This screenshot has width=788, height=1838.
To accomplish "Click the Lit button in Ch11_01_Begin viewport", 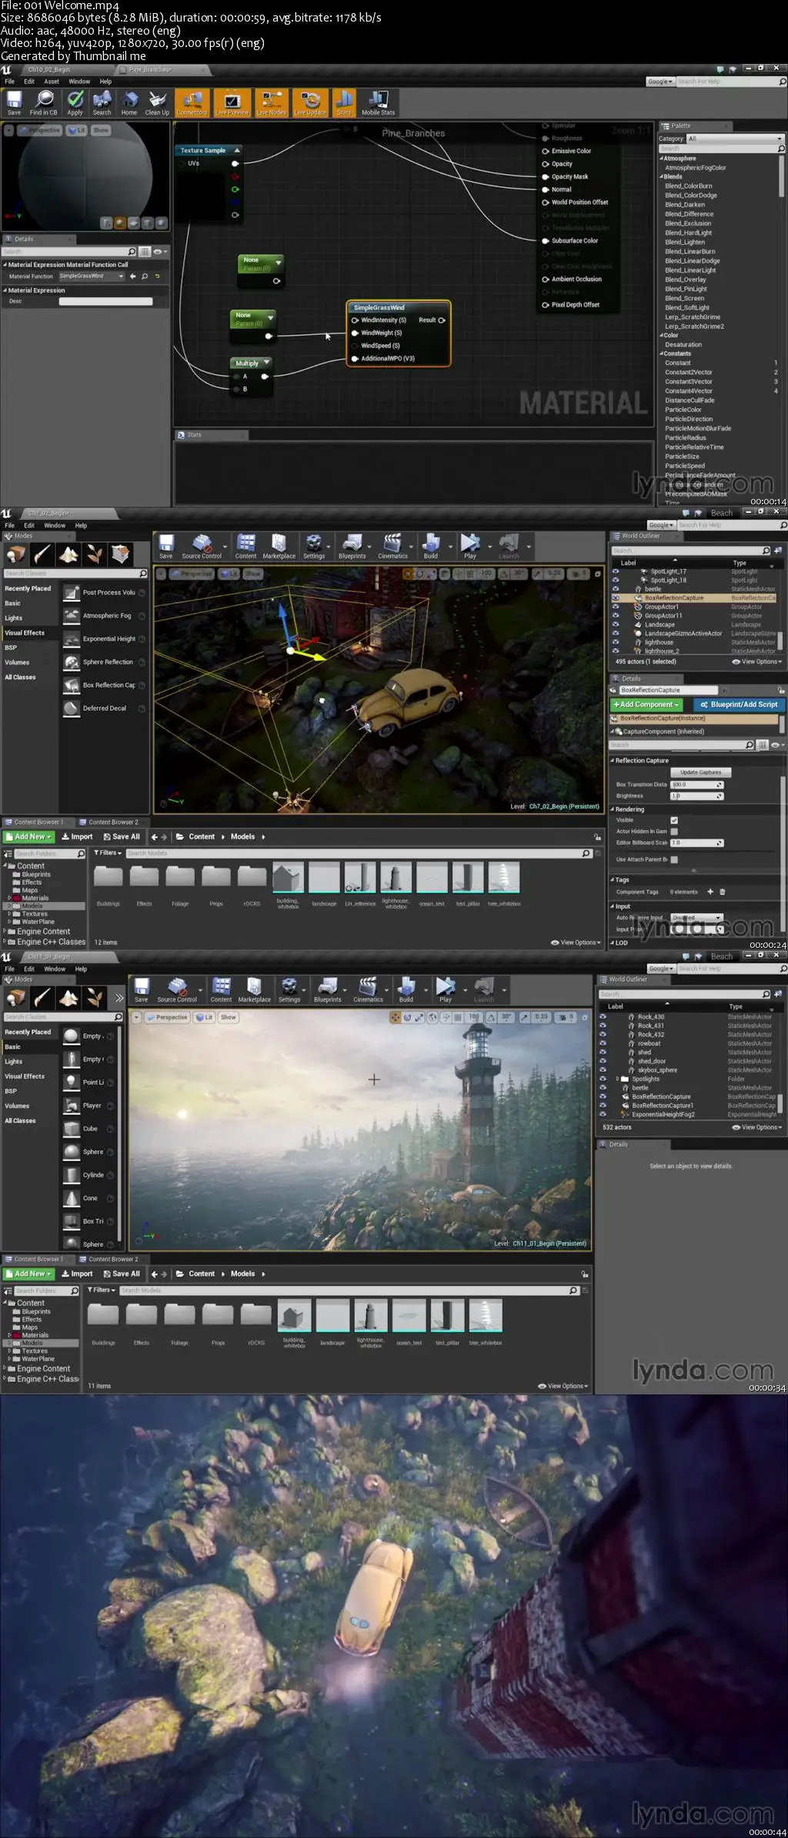I will [x=204, y=1017].
